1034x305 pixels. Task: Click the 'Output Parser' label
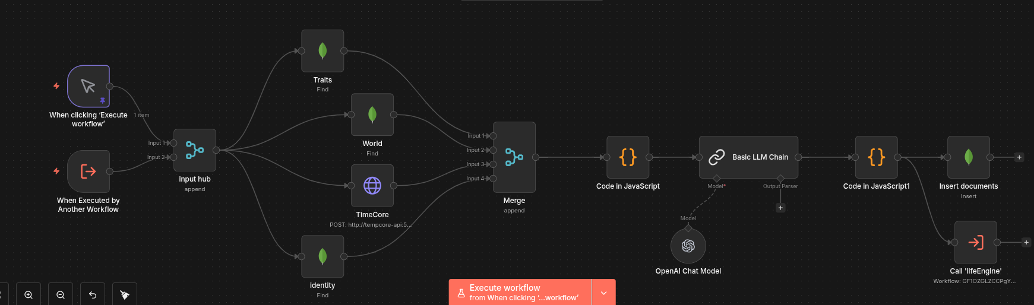click(x=780, y=186)
